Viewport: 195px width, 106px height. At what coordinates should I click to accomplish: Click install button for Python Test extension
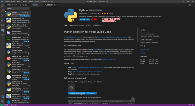point(26,73)
